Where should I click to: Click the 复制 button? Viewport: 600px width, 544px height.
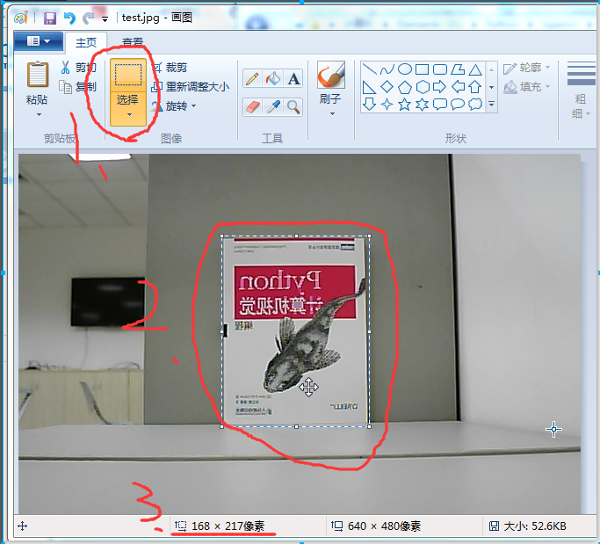click(x=77, y=87)
